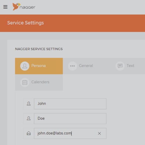Image resolution: width=145 pixels, height=145 pixels.
Task: Focus the last name field containing Doe
Action: coord(70,119)
